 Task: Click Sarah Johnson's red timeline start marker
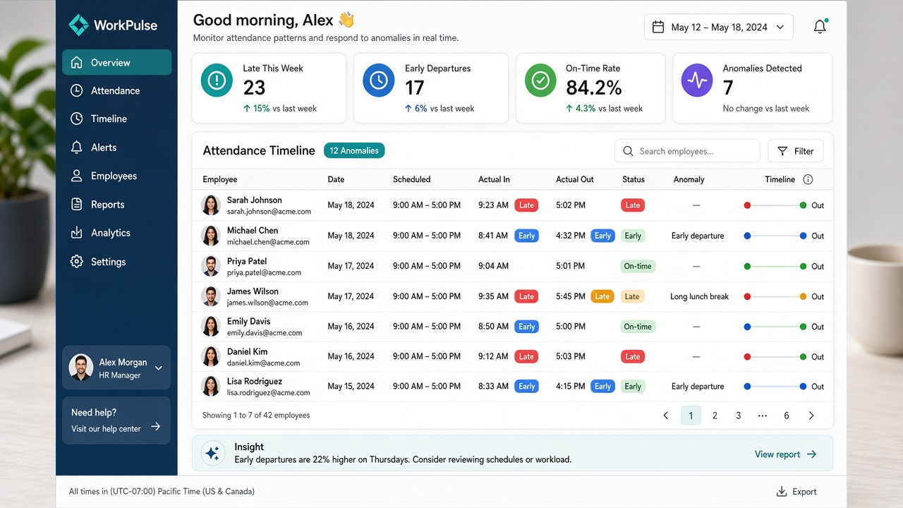[x=747, y=205]
